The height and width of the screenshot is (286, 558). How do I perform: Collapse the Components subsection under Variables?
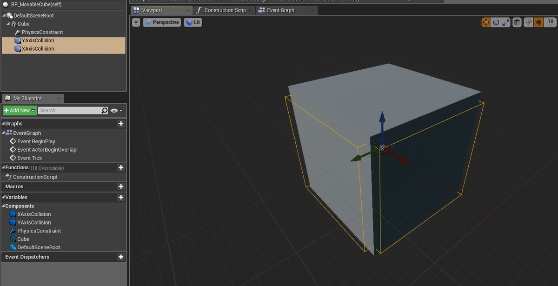3,206
